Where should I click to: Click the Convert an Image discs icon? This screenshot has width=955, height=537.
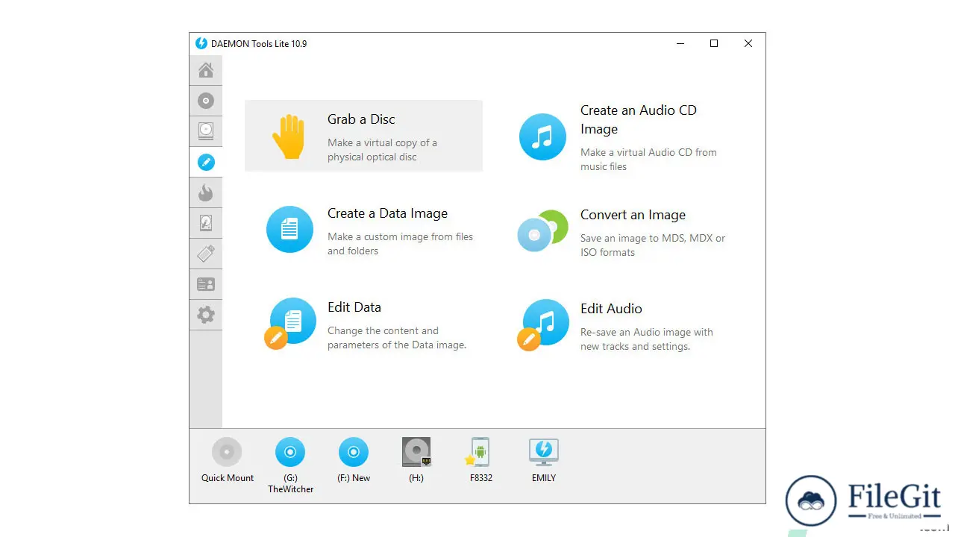pos(543,230)
